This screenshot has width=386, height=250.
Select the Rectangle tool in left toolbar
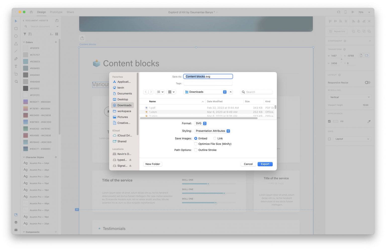(x=16, y=29)
